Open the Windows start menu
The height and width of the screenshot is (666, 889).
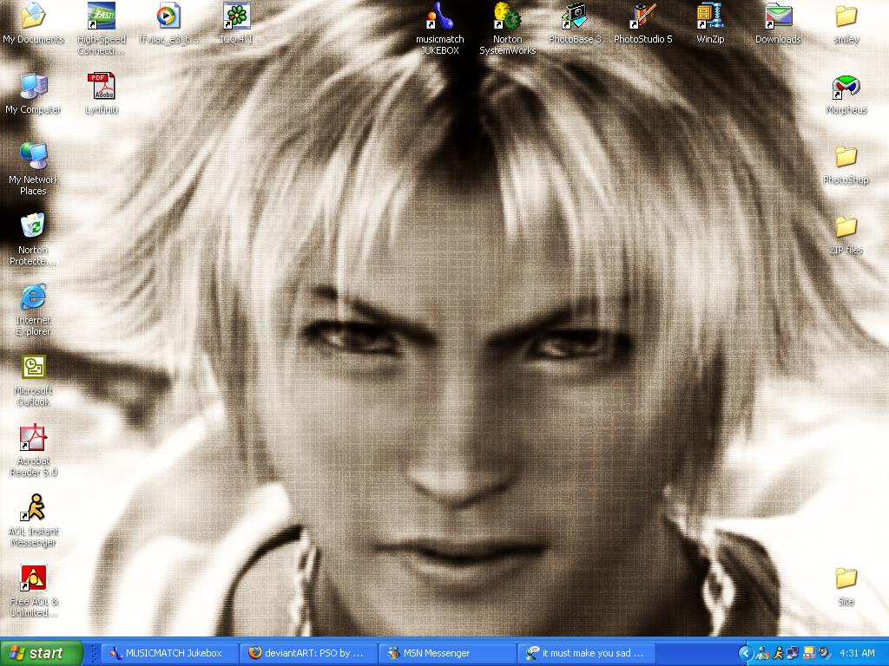42,653
